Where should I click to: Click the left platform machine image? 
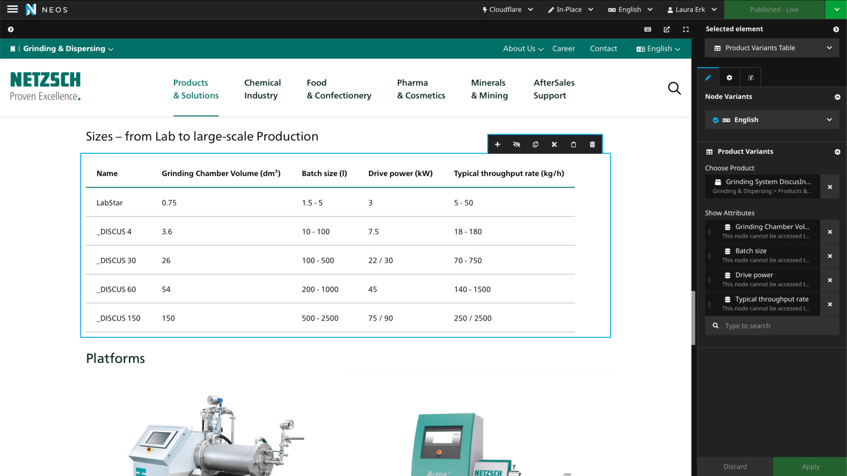click(216, 436)
